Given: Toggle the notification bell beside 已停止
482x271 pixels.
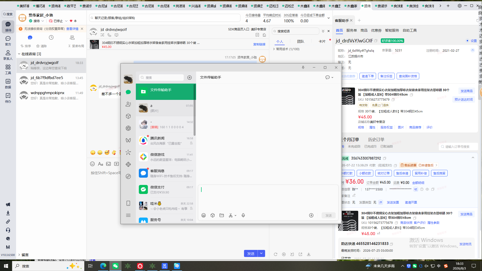Looking at the screenshot, I should (x=75, y=21).
